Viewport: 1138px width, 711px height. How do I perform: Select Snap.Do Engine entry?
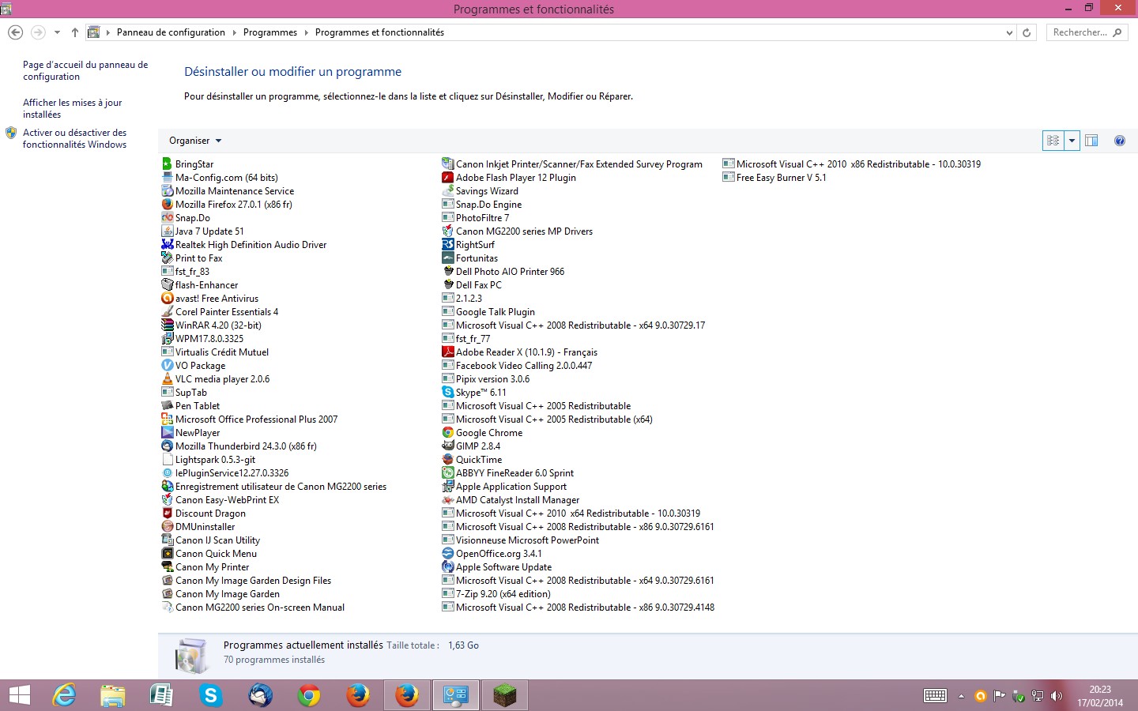tap(488, 205)
